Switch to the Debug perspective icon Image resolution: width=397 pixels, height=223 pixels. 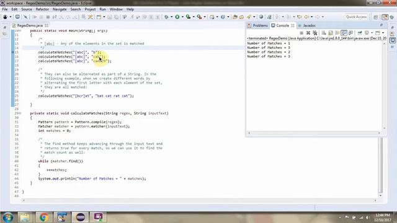pyautogui.click(x=392, y=17)
